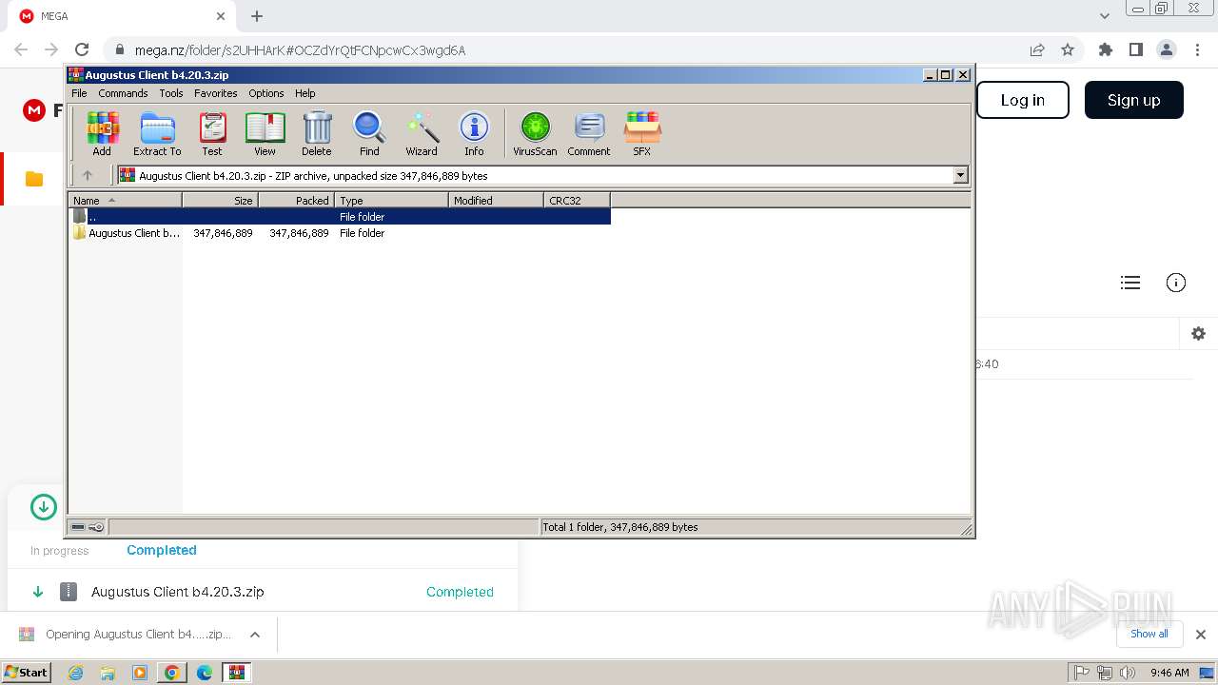Bookmark this page star icon
The height and width of the screenshot is (685, 1218).
coord(1068,49)
